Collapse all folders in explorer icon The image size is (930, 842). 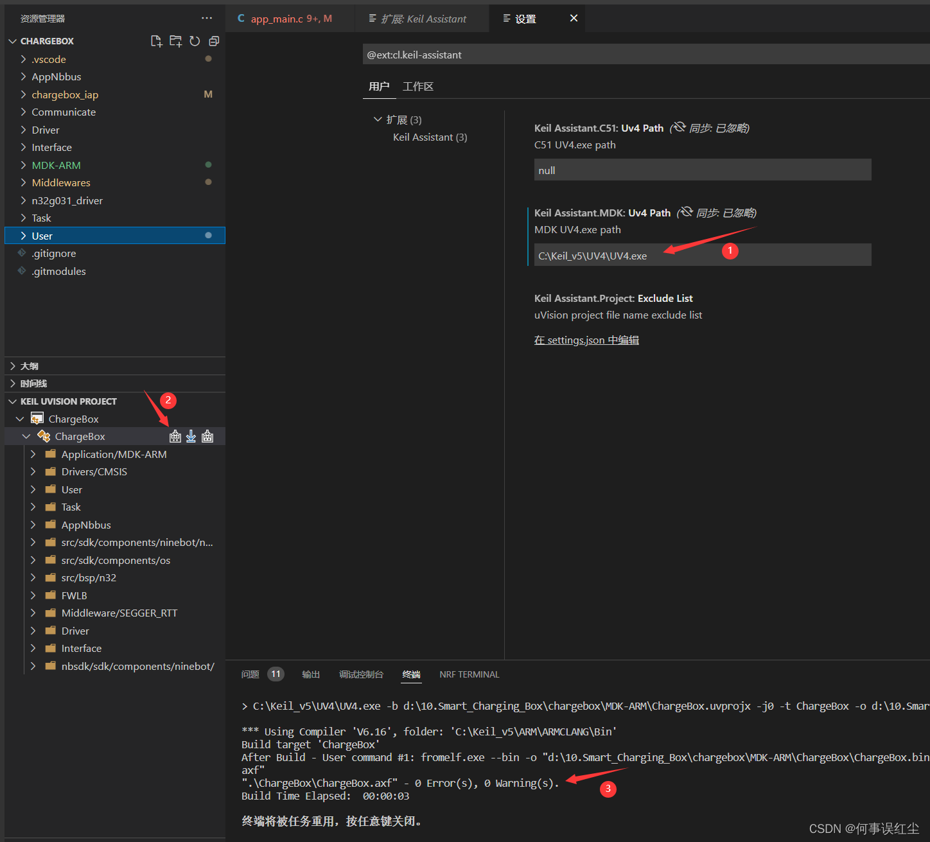pos(214,41)
